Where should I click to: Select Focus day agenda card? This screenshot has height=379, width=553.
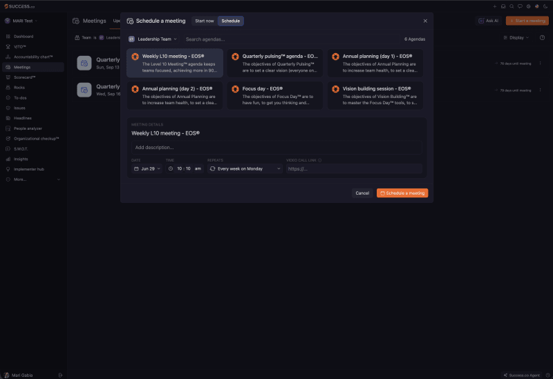pos(275,95)
